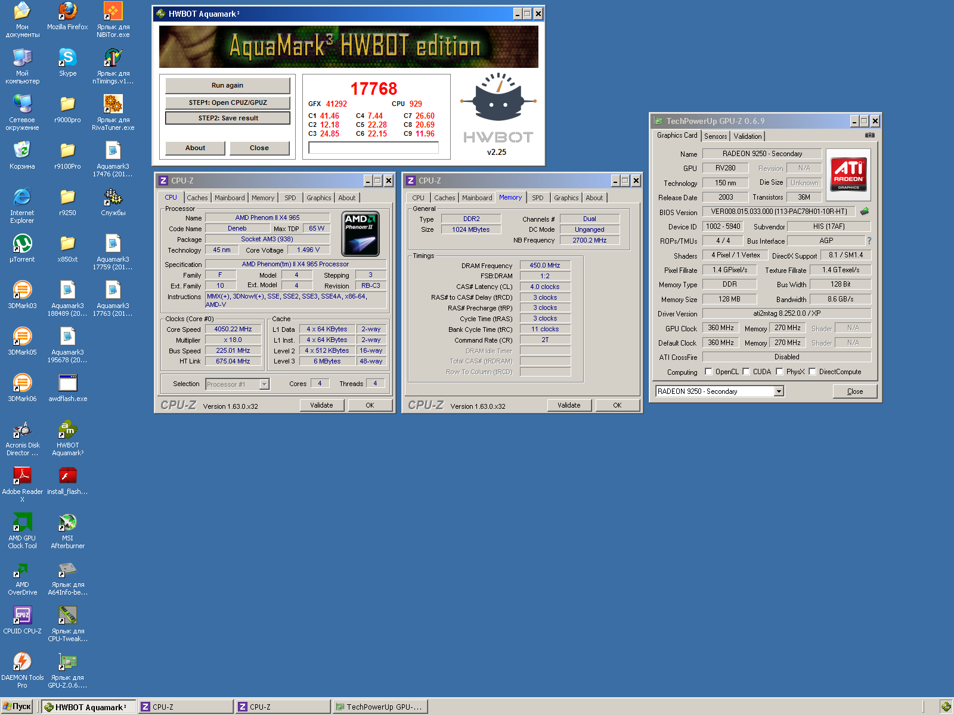Open the CPUID CPU-Z desktop icon
The height and width of the screenshot is (715, 954).
click(22, 620)
